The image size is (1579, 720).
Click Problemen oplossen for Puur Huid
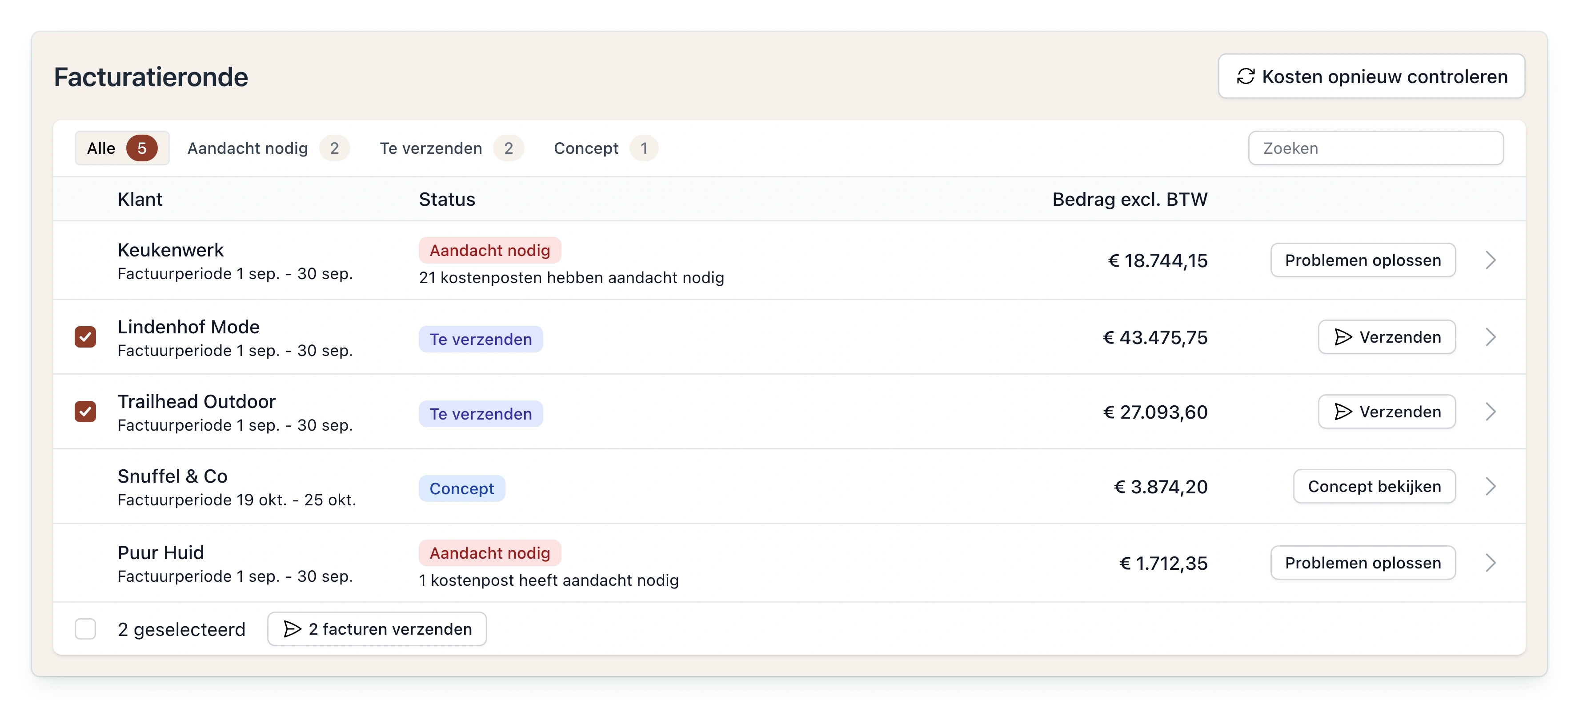point(1363,563)
